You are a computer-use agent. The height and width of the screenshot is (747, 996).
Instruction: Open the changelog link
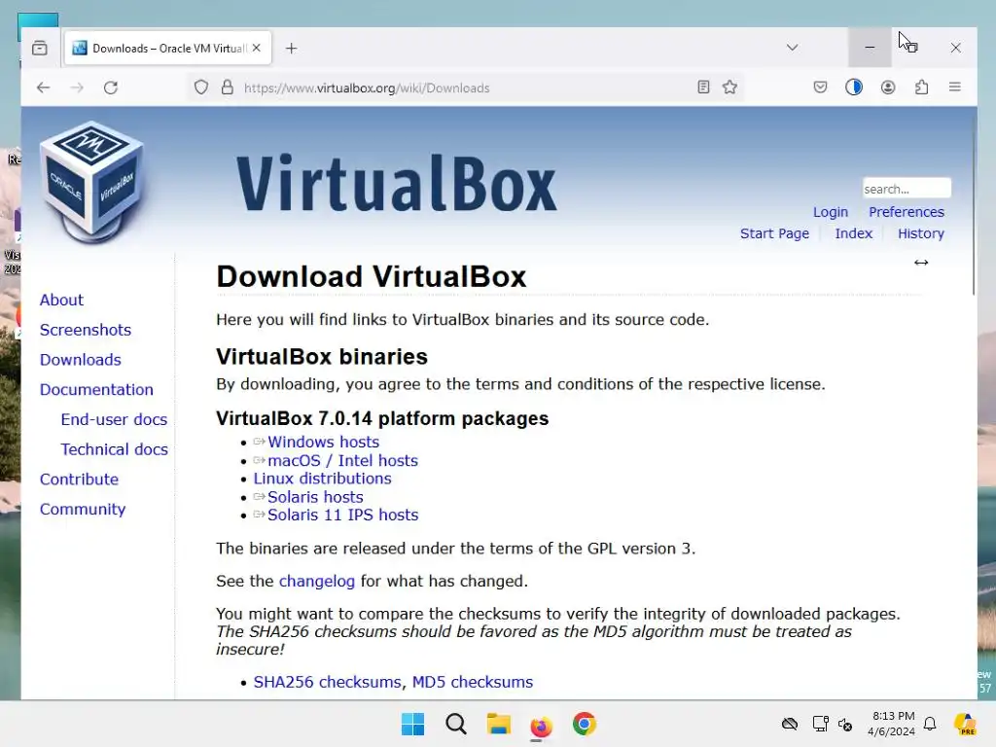pyautogui.click(x=316, y=582)
